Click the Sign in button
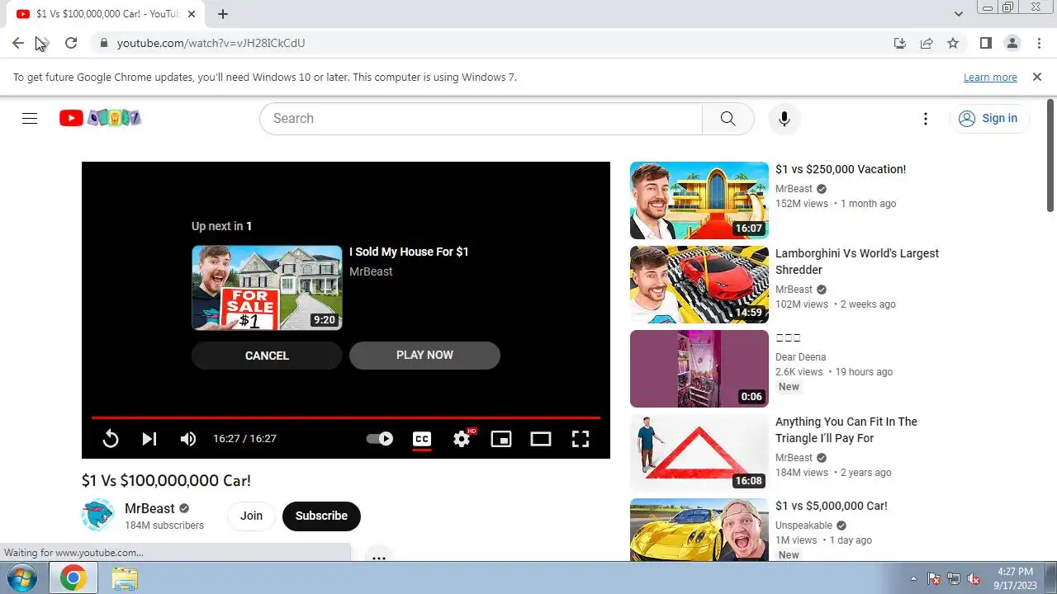 coord(988,118)
